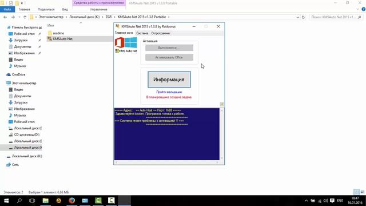Click the red В планировщике создана задача link
366x206 pixels.
coord(169,97)
